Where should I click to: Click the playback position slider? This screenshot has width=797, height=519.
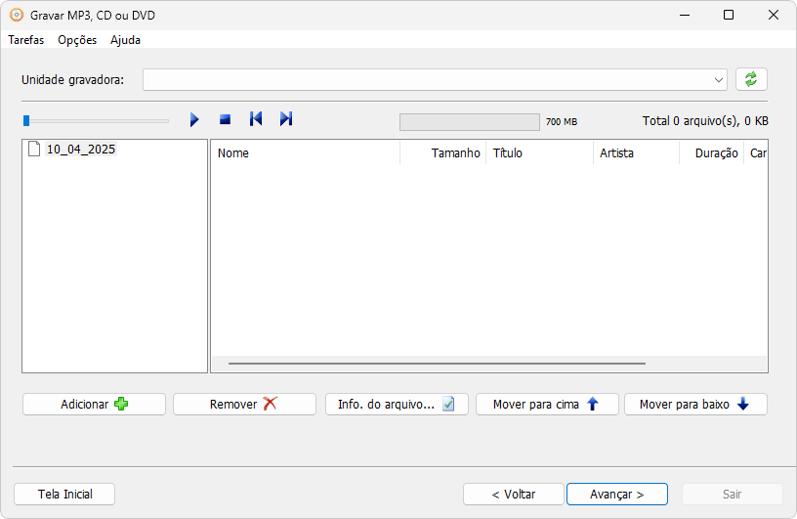98,120
